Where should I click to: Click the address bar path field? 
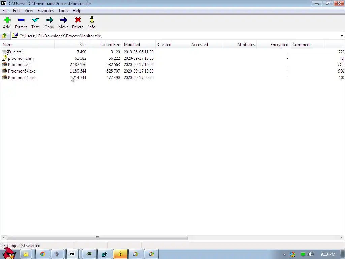[176, 36]
